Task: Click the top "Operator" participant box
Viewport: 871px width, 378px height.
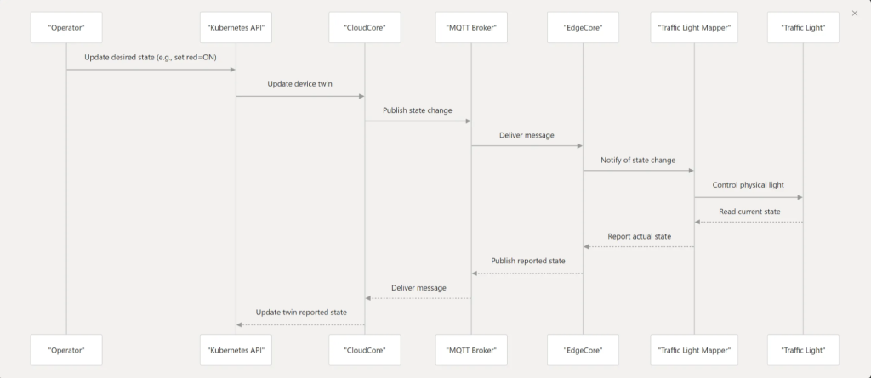Action: pos(66,28)
